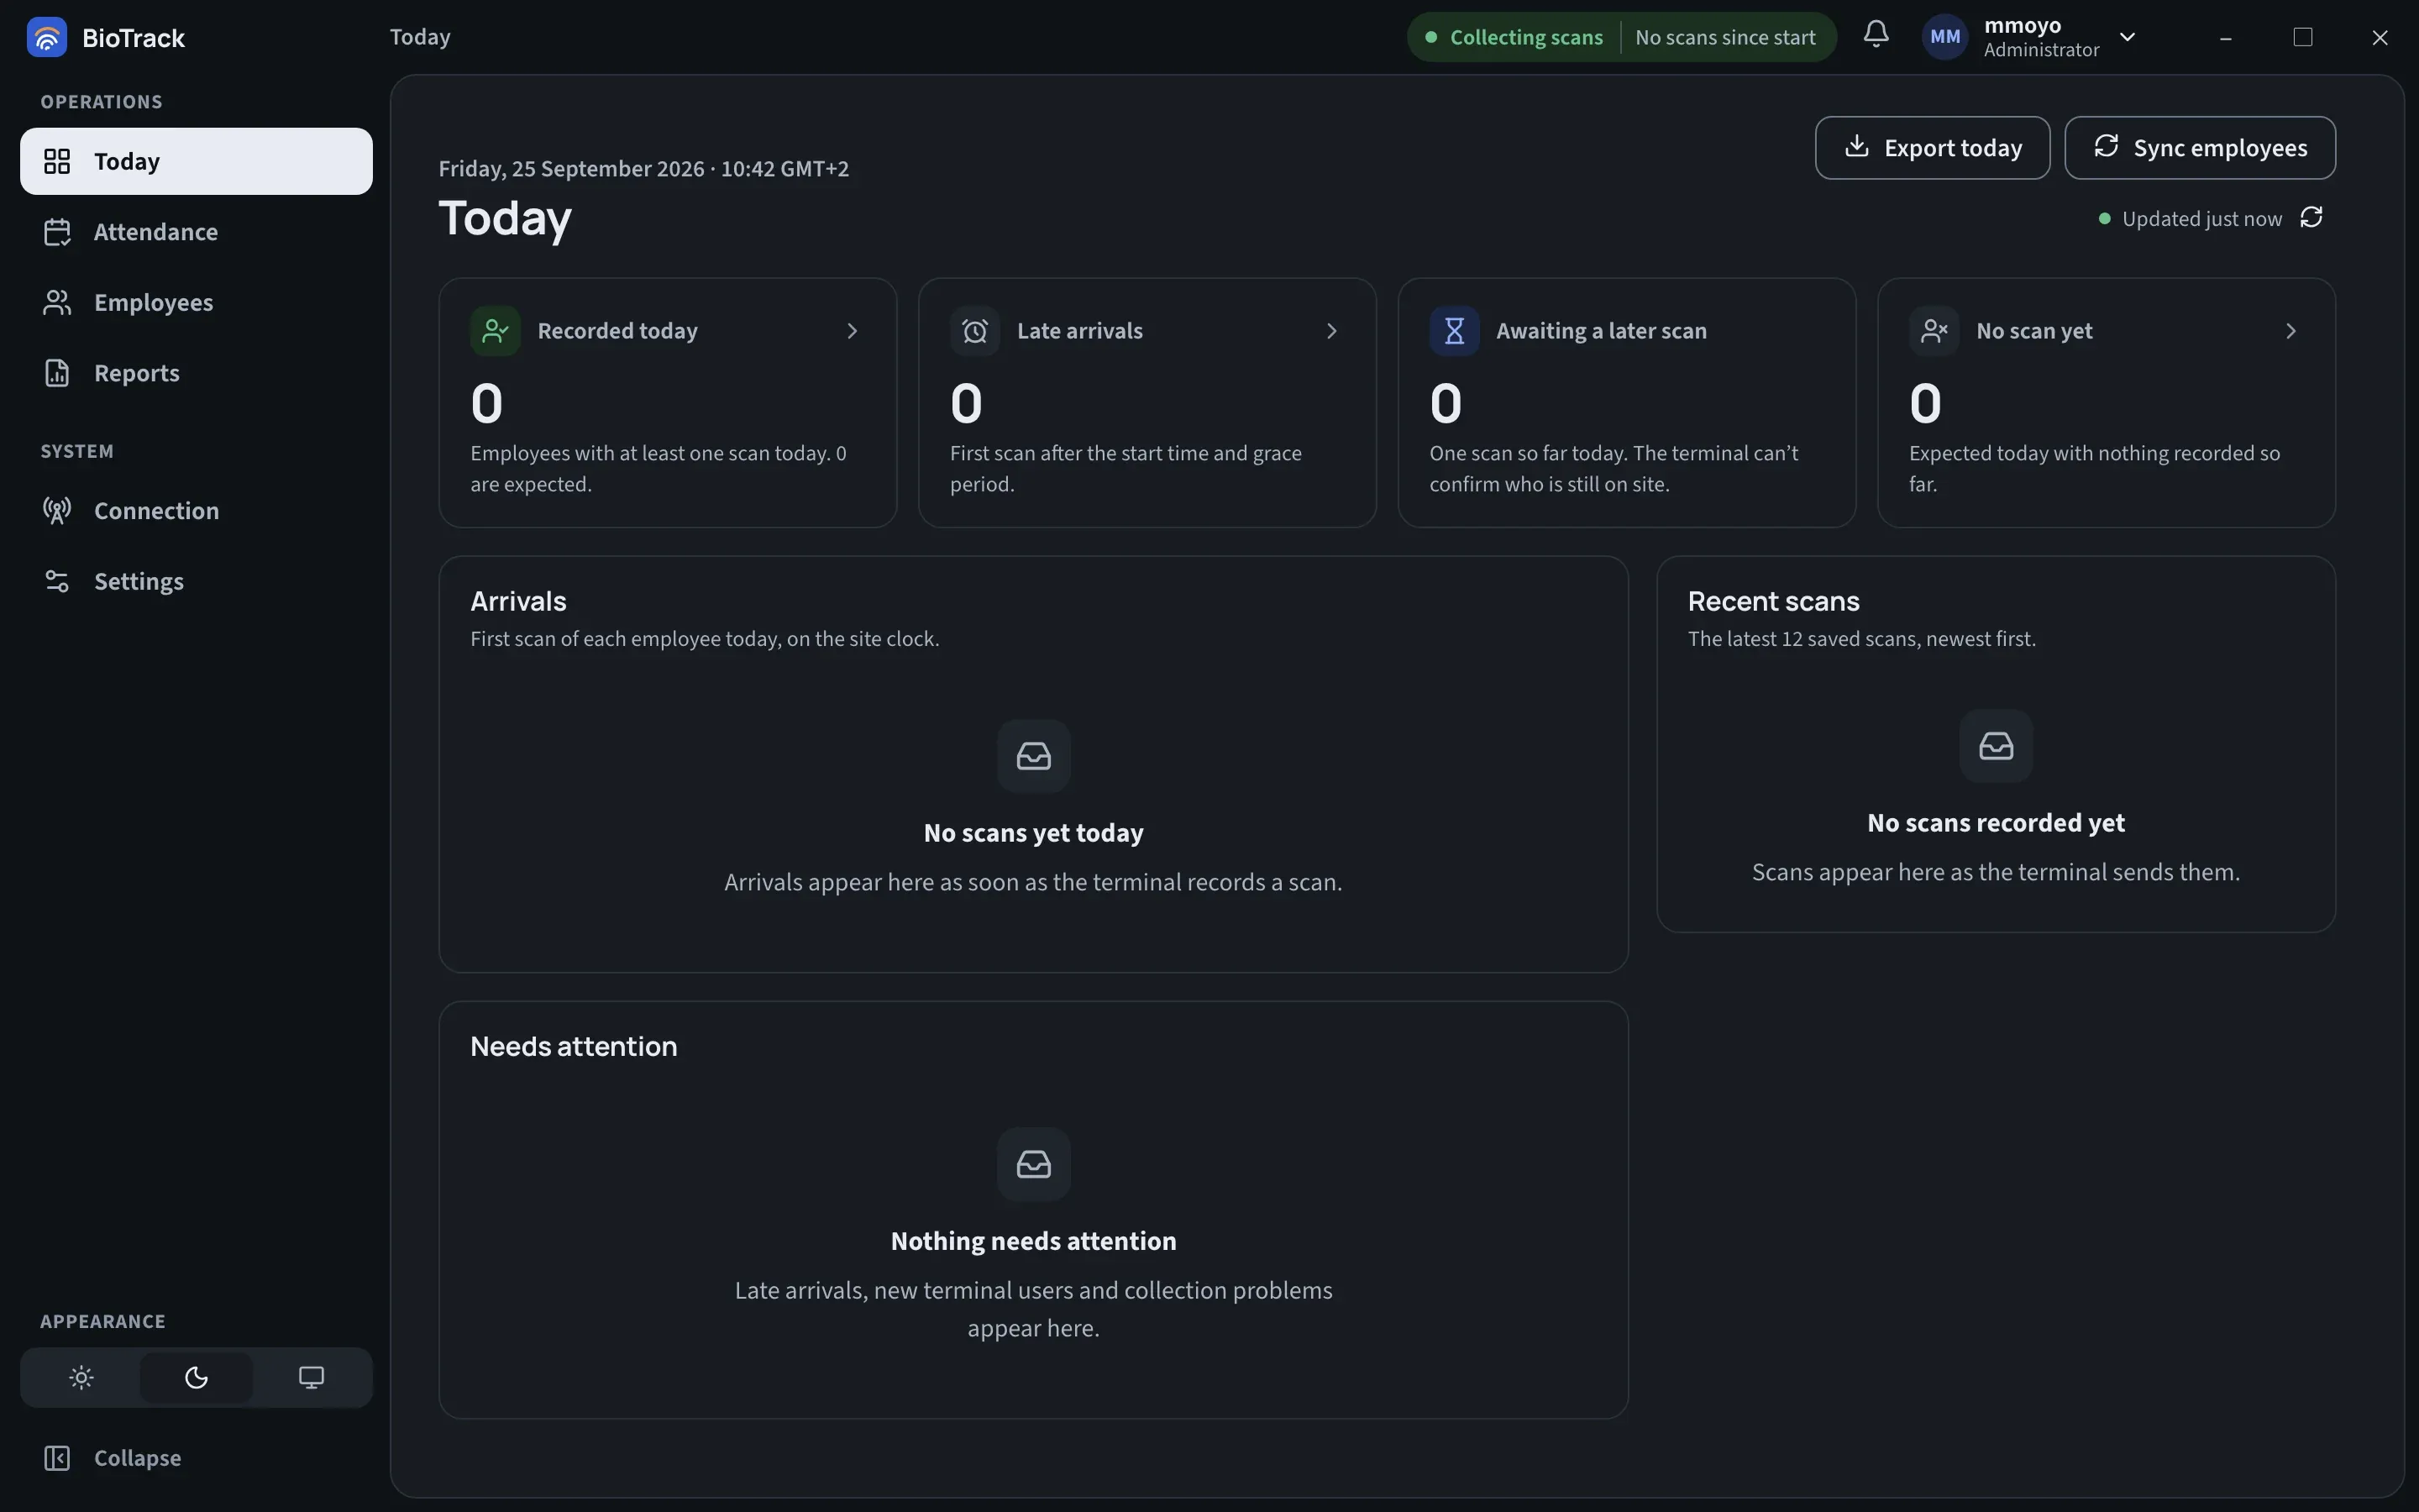Maximize the BioTrack window

[2303, 37]
